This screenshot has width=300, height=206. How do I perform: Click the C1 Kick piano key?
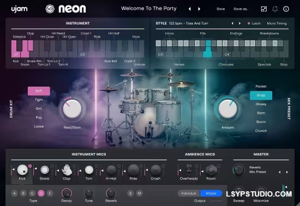15,54
